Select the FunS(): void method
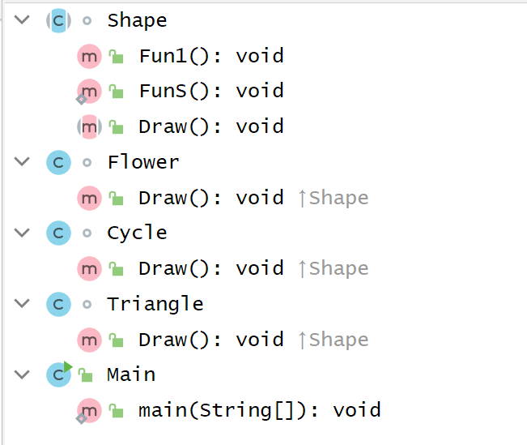The image size is (527, 445). click(x=210, y=91)
